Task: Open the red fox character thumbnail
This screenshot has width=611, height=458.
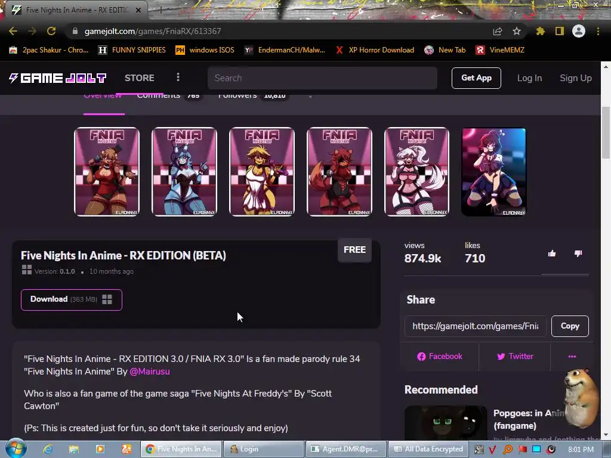Action: click(x=340, y=171)
